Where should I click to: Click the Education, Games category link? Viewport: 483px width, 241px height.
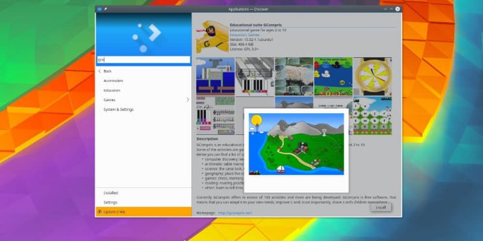click(245, 35)
